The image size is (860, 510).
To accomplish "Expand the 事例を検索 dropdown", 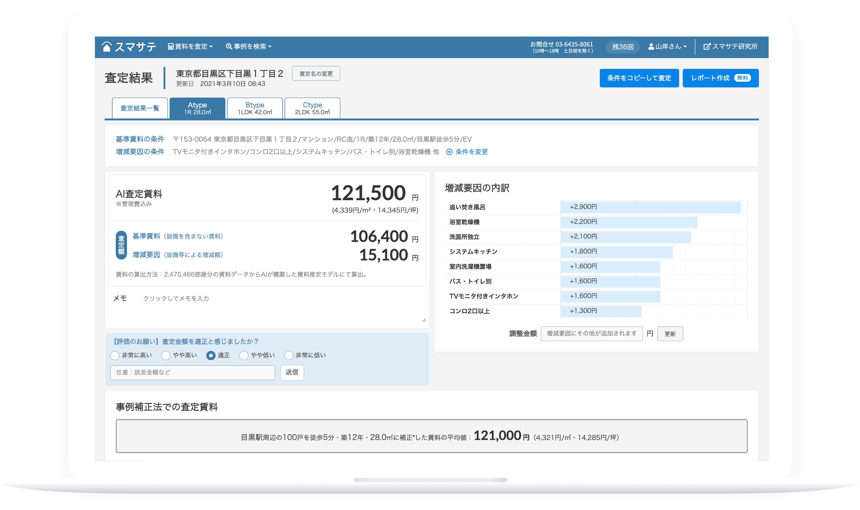I will [x=249, y=46].
